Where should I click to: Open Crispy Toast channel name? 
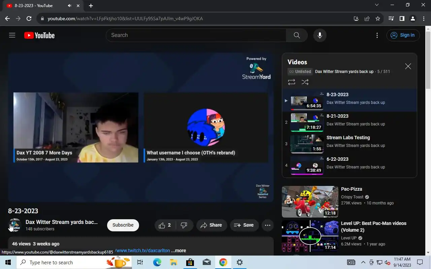pyautogui.click(x=352, y=197)
